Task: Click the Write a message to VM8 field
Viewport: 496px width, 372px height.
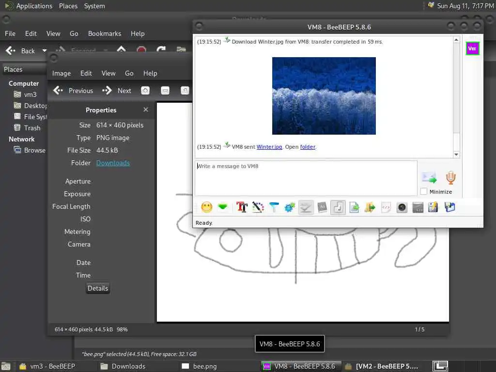Action: click(306, 178)
